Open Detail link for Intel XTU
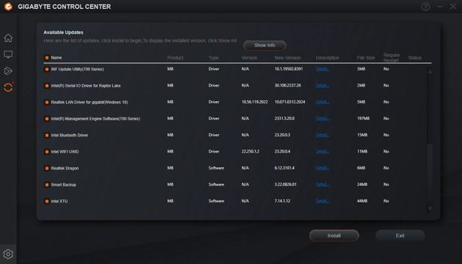Screen dimensions: 462x264 [x=323, y=201]
